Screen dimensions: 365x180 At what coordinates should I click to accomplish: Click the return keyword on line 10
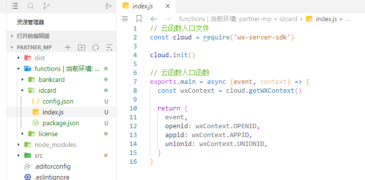pos(169,108)
